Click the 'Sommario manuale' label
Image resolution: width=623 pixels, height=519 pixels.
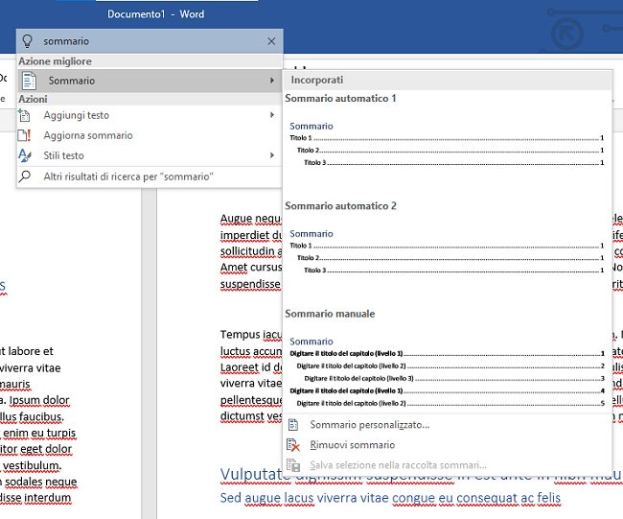point(330,314)
